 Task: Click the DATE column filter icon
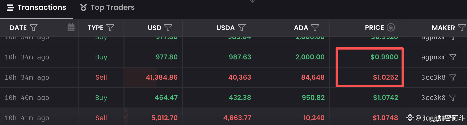click(x=34, y=28)
